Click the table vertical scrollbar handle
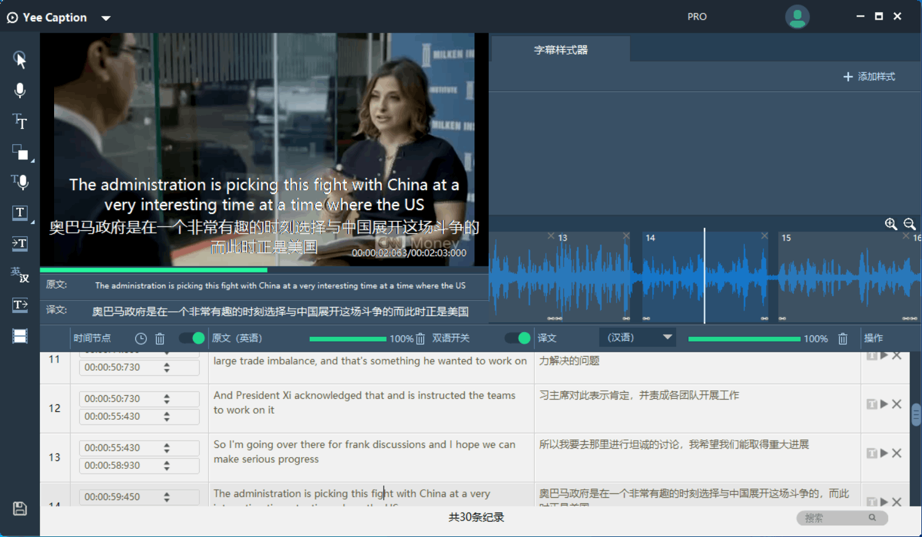The width and height of the screenshot is (922, 537). tap(916, 414)
